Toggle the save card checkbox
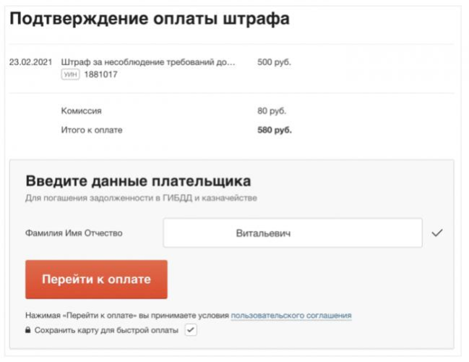 pyautogui.click(x=191, y=330)
